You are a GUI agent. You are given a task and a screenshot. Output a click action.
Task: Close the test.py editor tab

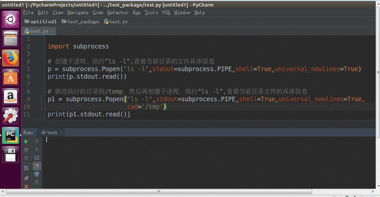(x=52, y=31)
